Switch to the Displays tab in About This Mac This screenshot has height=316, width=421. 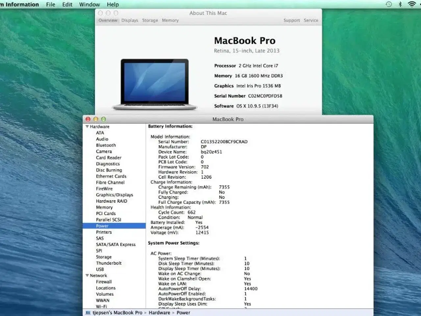[x=130, y=20]
